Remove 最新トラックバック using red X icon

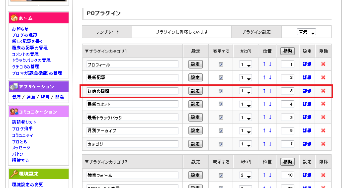tap(323, 117)
